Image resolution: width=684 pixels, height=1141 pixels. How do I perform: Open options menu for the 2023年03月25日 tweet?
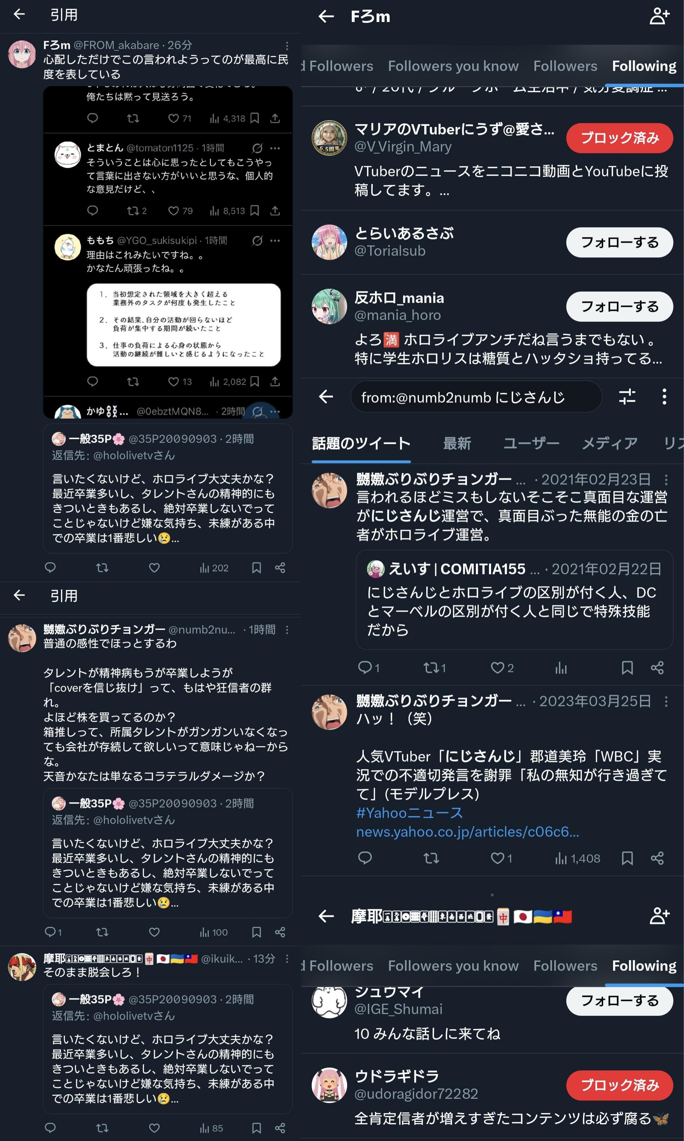666,701
